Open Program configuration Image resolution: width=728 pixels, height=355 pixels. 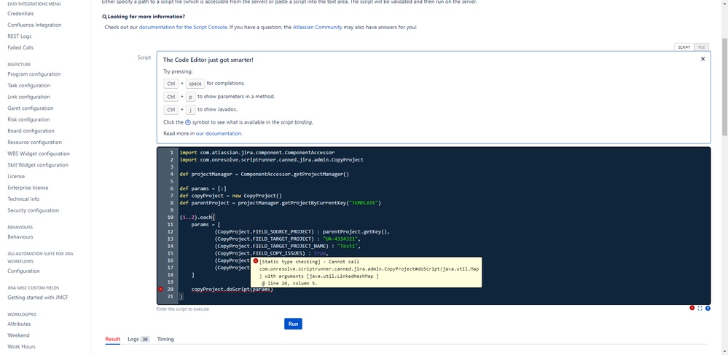(34, 74)
